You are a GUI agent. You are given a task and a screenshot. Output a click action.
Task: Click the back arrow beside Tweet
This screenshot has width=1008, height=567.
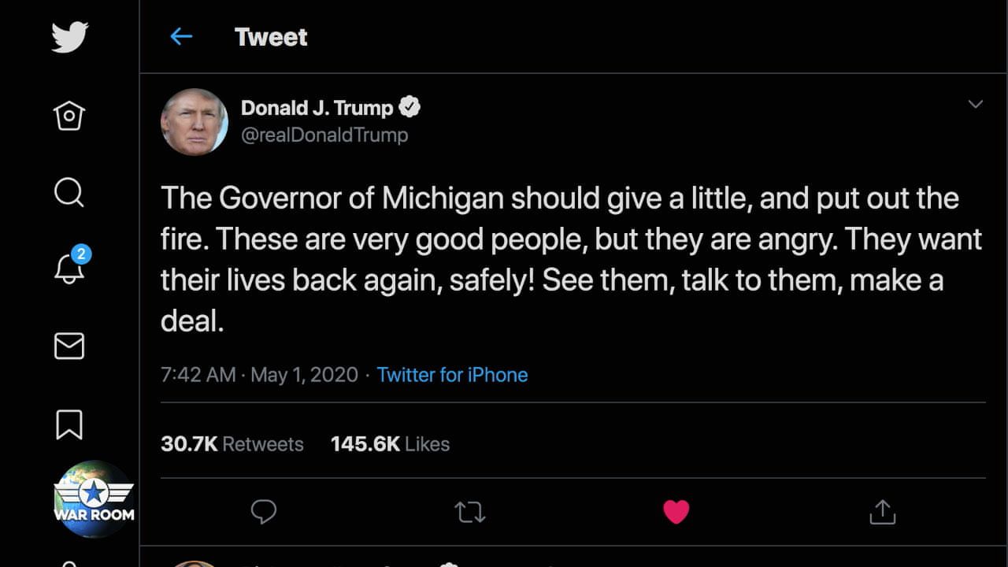[x=181, y=37]
